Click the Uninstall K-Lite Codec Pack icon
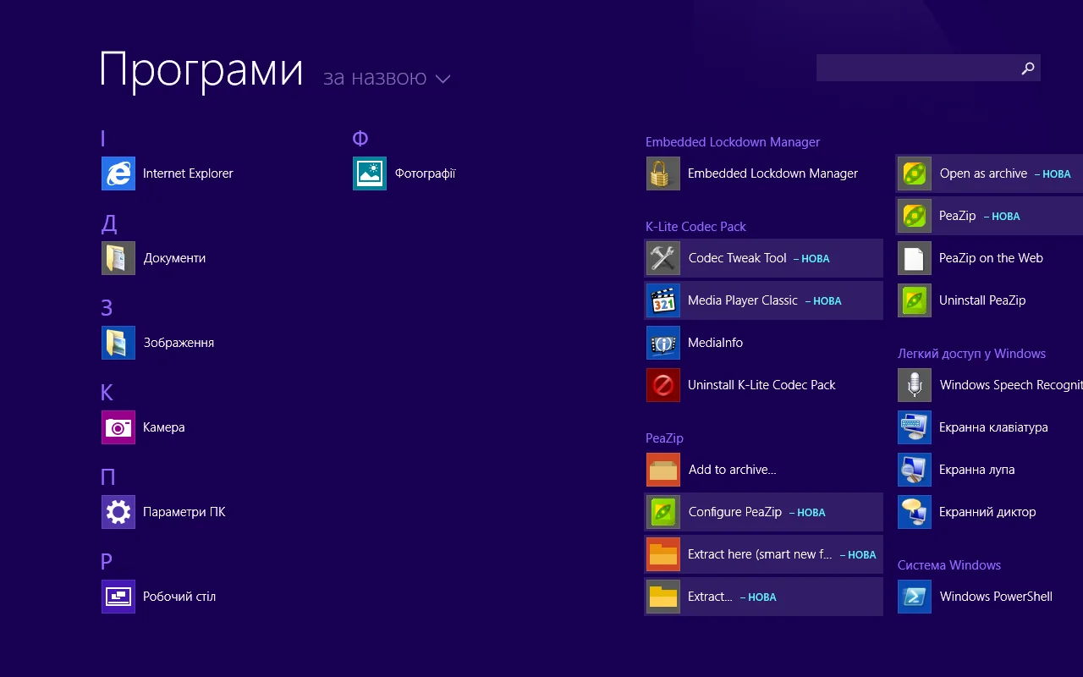1083x677 pixels. (663, 385)
